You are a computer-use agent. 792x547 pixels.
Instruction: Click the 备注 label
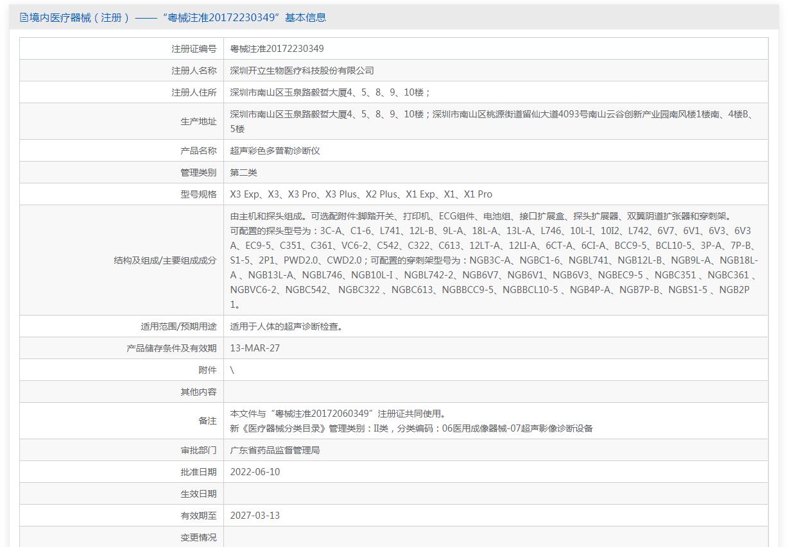coord(207,421)
